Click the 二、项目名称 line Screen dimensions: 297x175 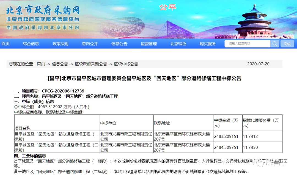pyautogui.click(x=66, y=96)
